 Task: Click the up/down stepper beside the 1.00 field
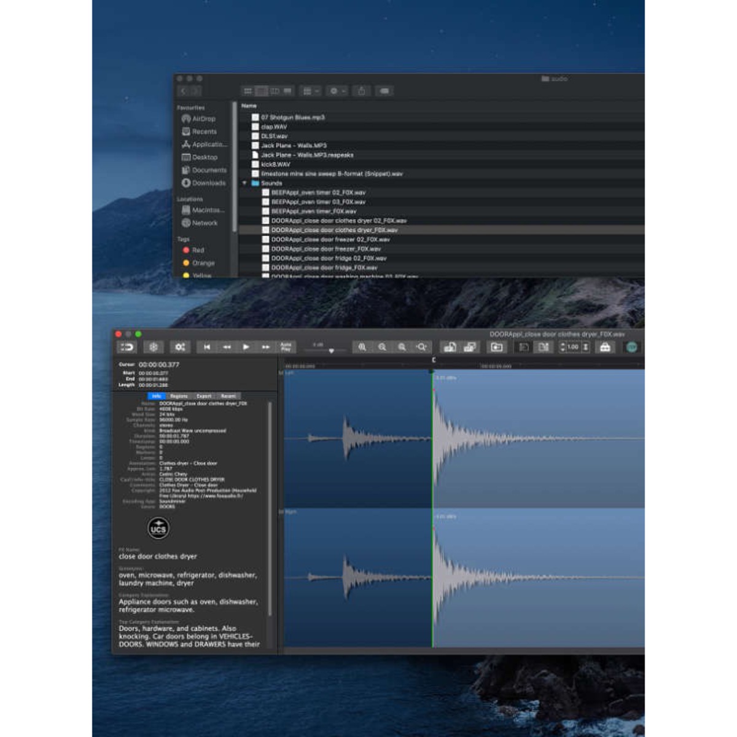tap(562, 347)
